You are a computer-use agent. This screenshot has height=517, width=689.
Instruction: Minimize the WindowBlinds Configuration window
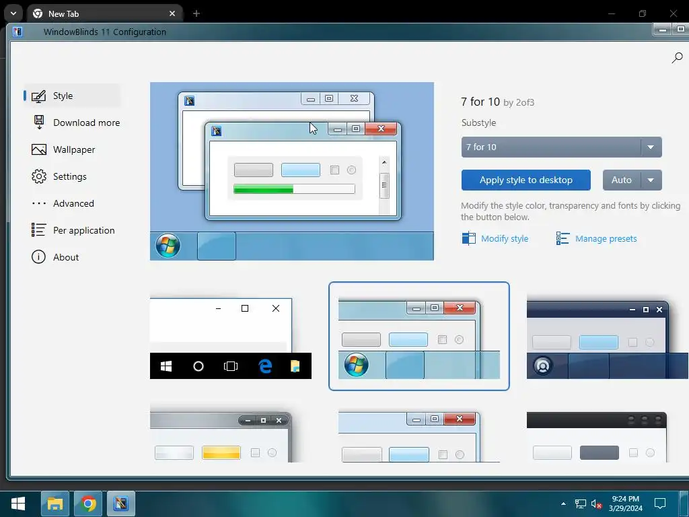[x=663, y=30]
